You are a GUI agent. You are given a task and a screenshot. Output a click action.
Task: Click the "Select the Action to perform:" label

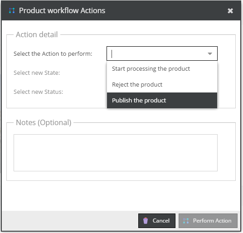click(x=53, y=54)
